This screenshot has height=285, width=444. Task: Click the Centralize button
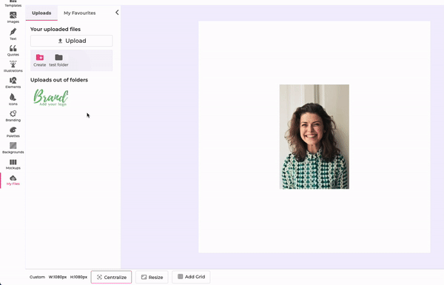[x=111, y=277]
